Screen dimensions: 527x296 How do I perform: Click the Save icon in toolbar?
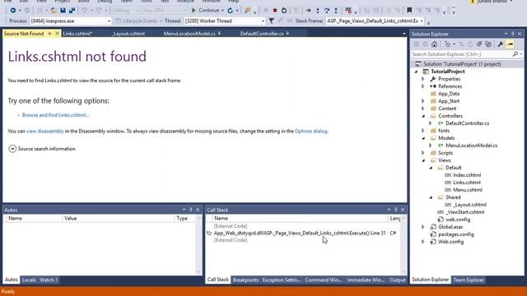click(63, 11)
